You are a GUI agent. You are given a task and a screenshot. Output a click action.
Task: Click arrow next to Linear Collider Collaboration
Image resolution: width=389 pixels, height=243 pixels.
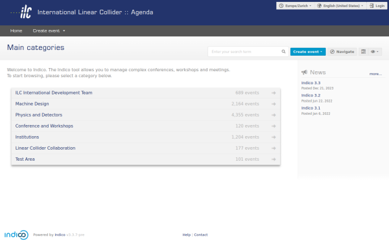pyautogui.click(x=274, y=148)
